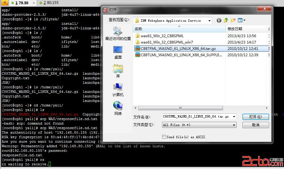This screenshot has width=284, height=169.
Task: Go back to previous folder in dialog
Action: (219, 20)
